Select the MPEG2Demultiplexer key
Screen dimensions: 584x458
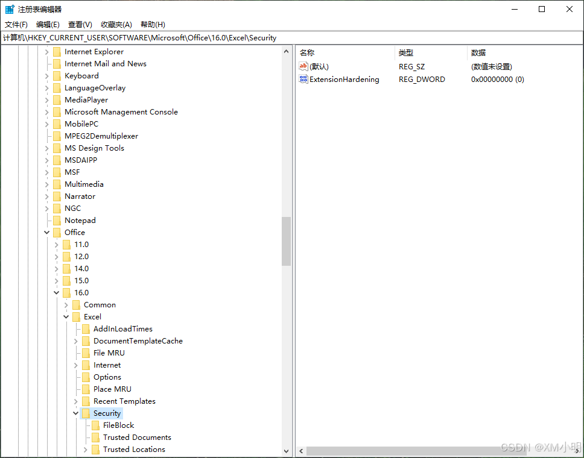coord(101,136)
